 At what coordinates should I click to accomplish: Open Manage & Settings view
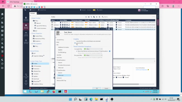click(x=26, y=41)
